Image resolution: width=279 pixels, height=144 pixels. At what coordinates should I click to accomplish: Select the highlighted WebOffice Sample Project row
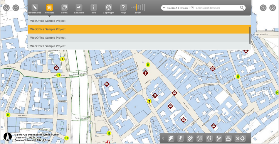tap(139, 29)
